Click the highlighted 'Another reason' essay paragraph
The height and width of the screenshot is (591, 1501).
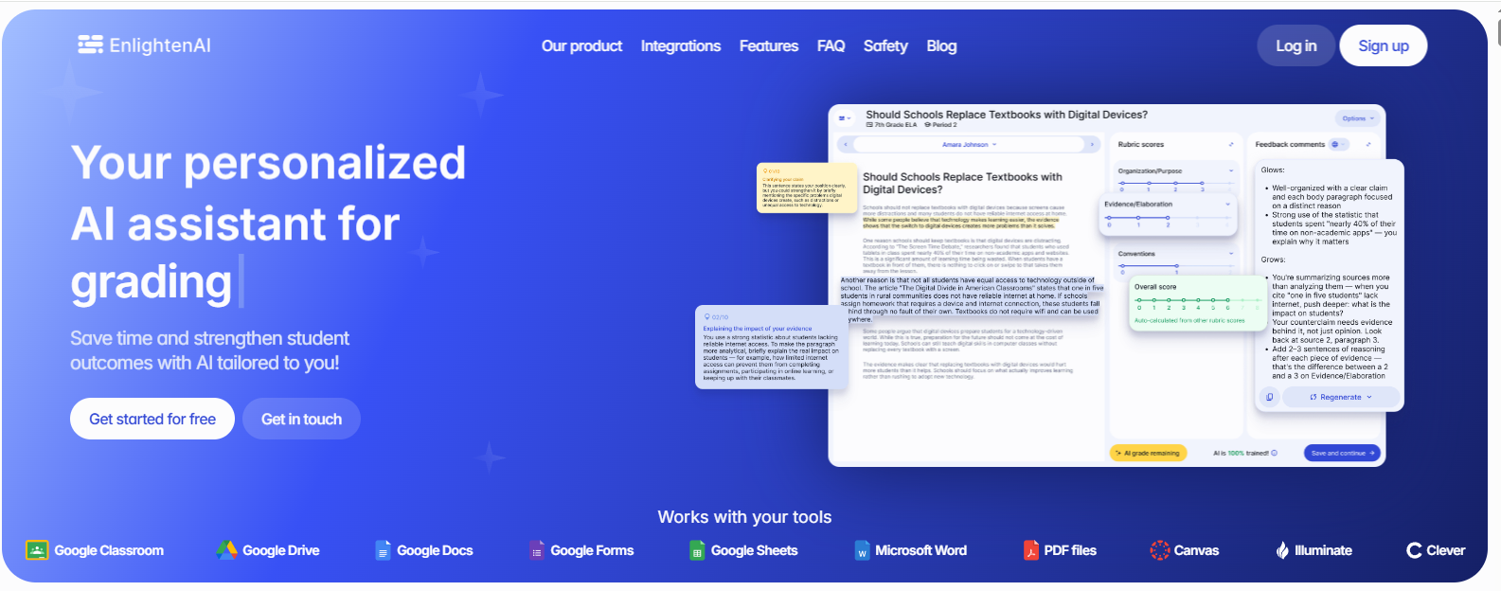pyautogui.click(x=972, y=299)
